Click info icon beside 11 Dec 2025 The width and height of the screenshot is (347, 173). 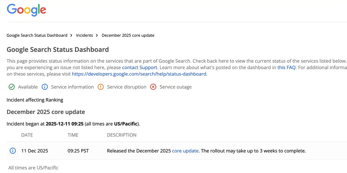coord(13,151)
